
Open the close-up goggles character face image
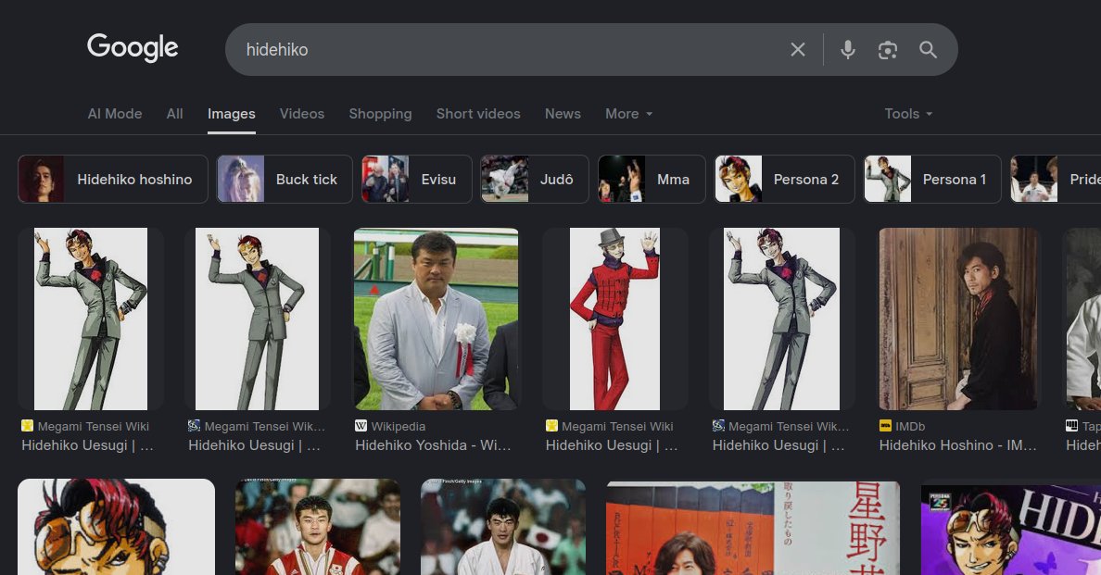117,528
